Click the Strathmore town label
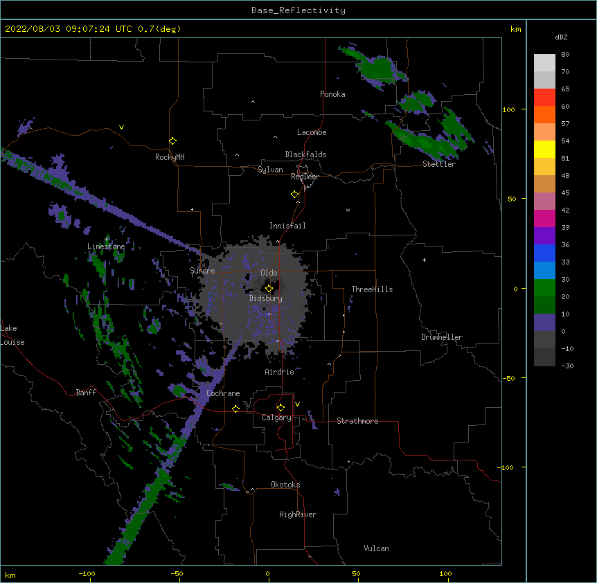 (x=357, y=421)
